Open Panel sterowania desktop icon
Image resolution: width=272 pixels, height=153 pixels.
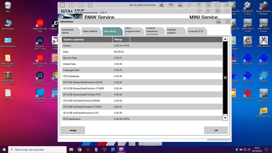pos(8,42)
